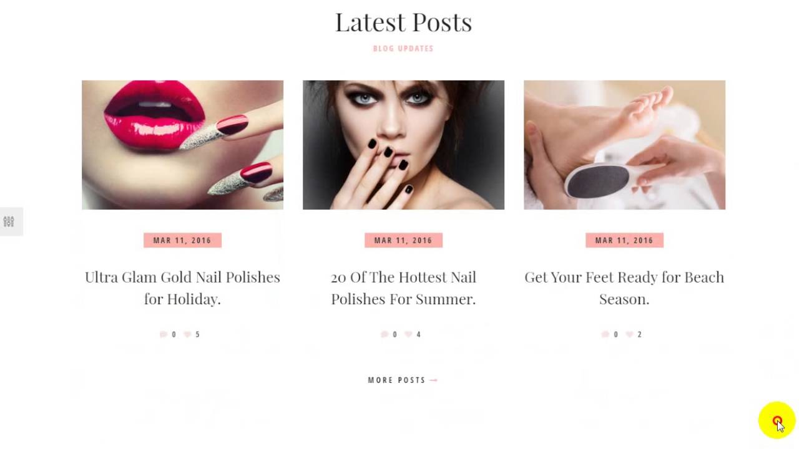Open the customizer sliders icon on left edge
The image size is (799, 449).
point(9,221)
